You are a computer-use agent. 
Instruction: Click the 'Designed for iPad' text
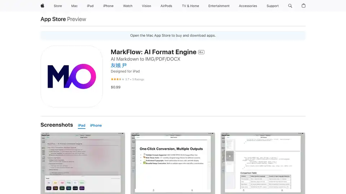point(125,71)
